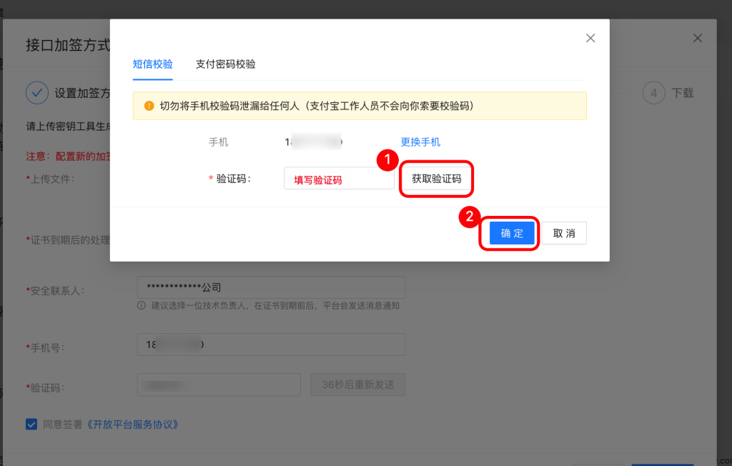Click the red number 2 badge

click(469, 217)
